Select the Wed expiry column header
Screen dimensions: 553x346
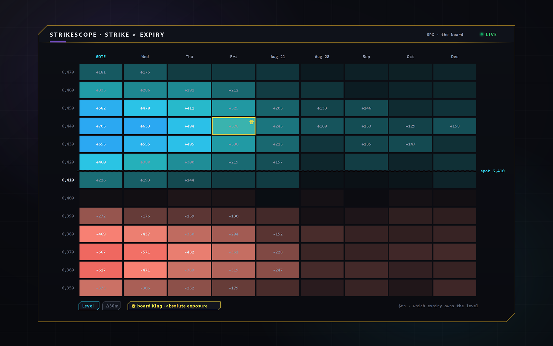(145, 57)
